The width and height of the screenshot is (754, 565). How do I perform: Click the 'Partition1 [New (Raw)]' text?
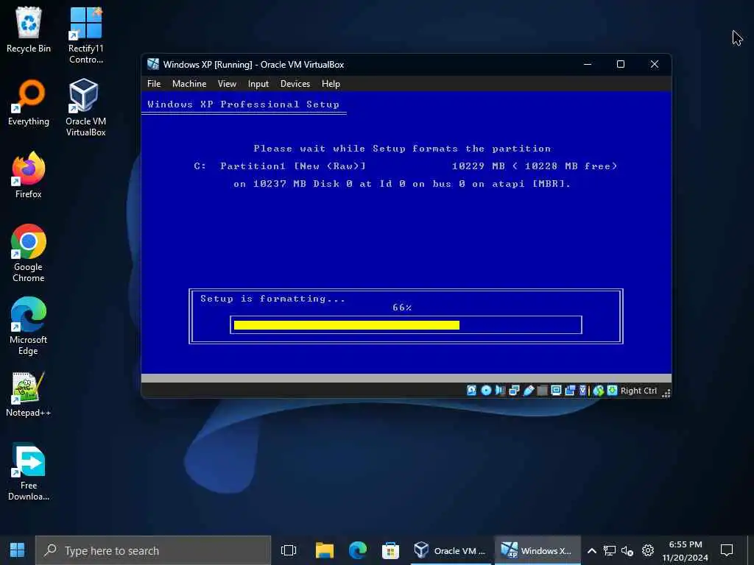292,166
